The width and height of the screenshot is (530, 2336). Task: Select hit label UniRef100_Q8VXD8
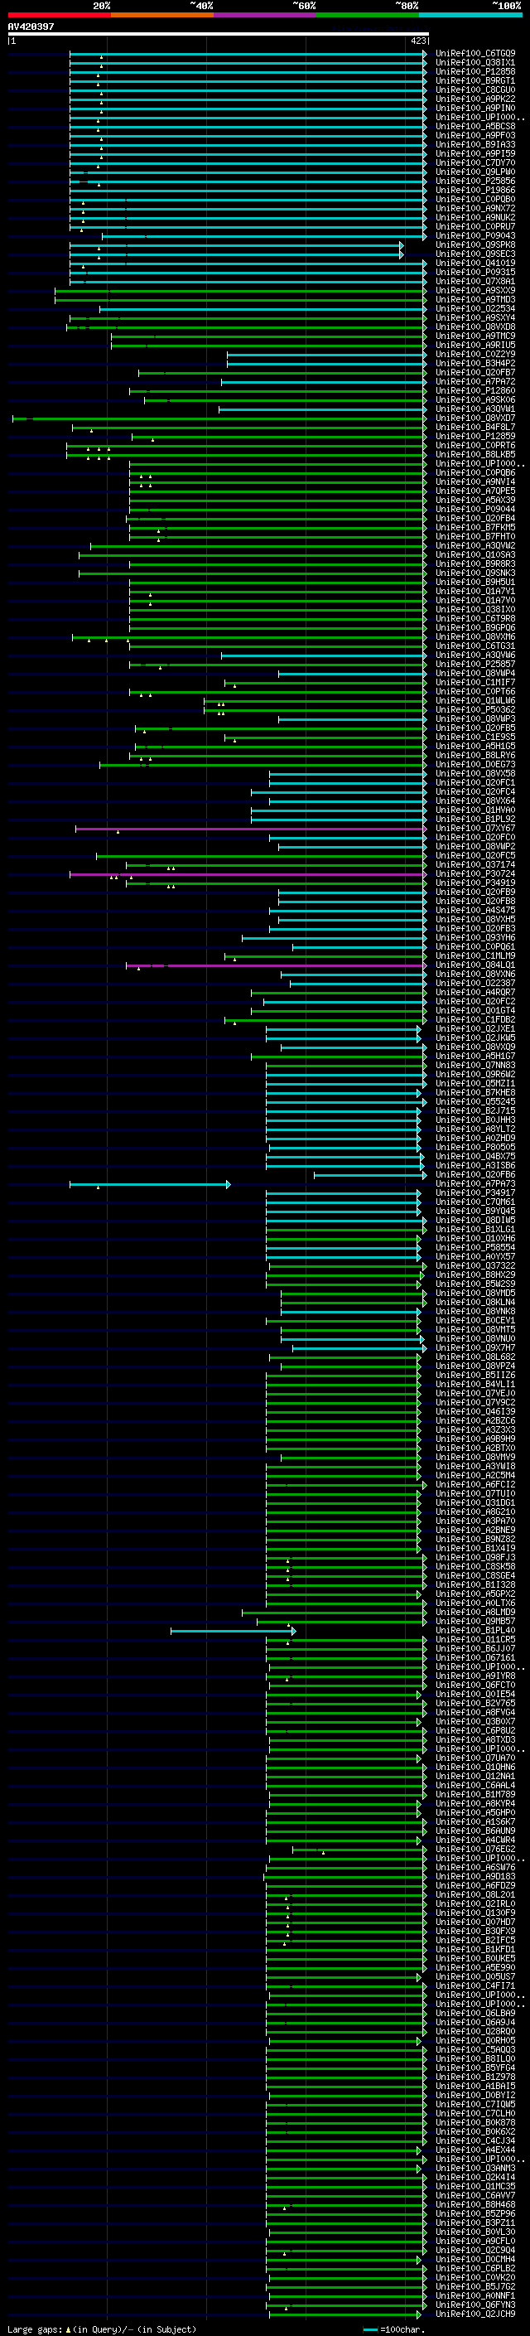pos(475,327)
